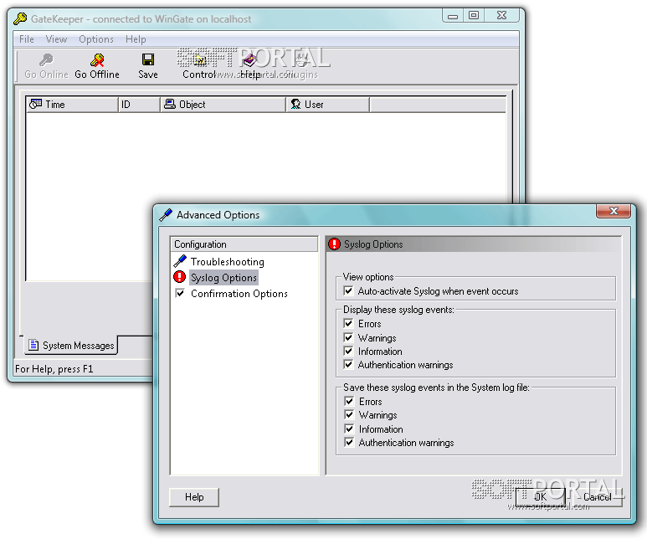
Task: Close the Advanced Options dialog
Action: tap(614, 211)
